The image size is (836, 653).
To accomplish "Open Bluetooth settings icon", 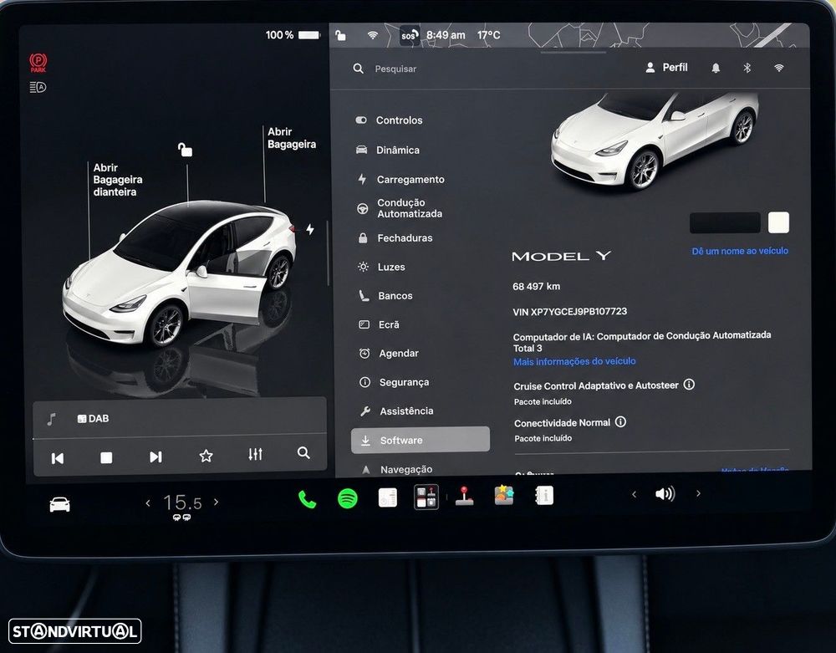I will coord(747,68).
